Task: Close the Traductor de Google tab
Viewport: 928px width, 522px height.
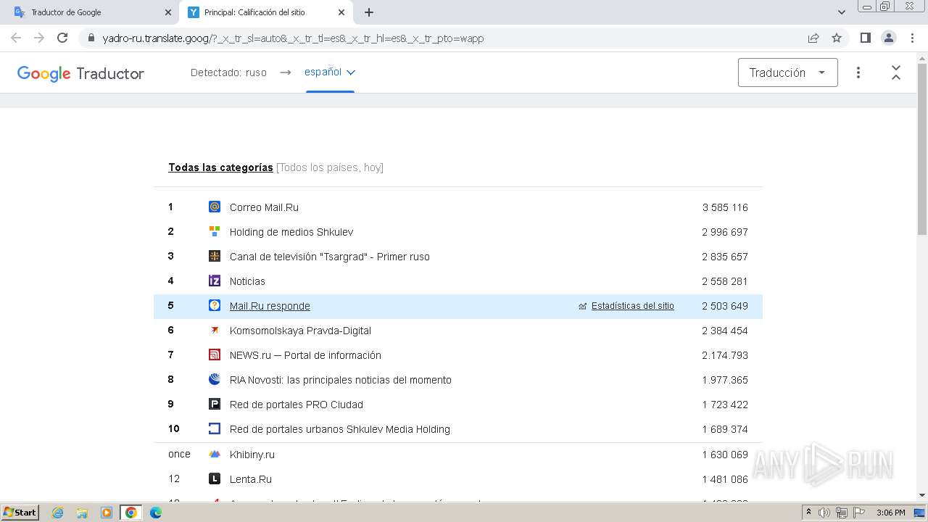Action: click(167, 12)
